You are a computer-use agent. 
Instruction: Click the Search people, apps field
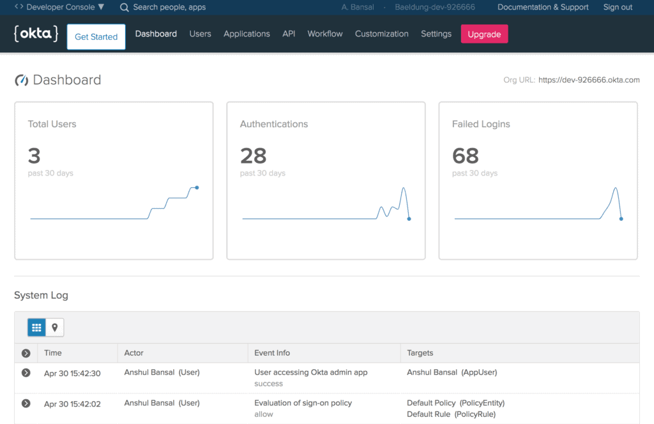169,8
